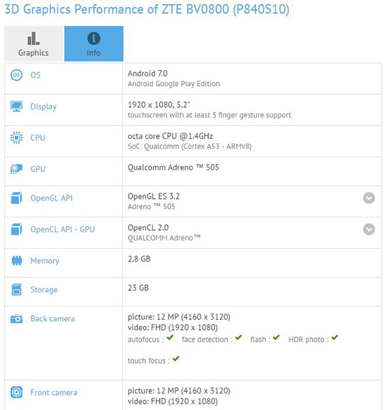Click the Back camera icon
Screen dimensions: 385x410
click(16, 318)
